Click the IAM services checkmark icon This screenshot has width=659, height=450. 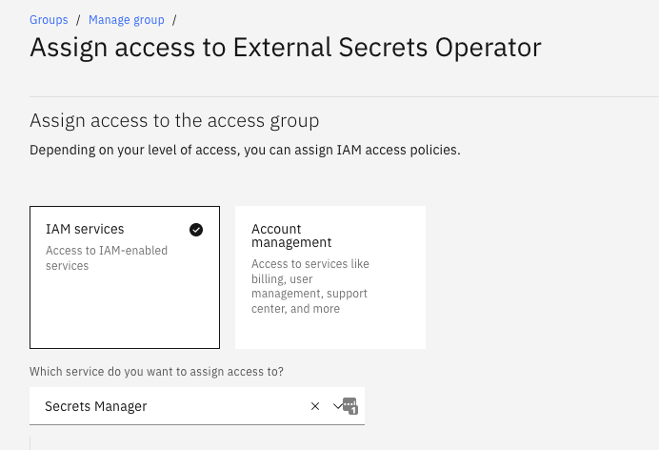click(x=196, y=230)
